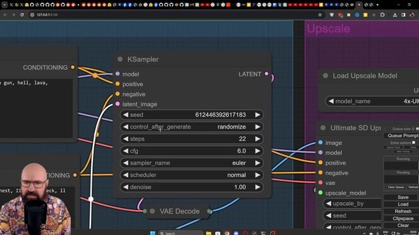Click the Clear Queue button

(395, 187)
